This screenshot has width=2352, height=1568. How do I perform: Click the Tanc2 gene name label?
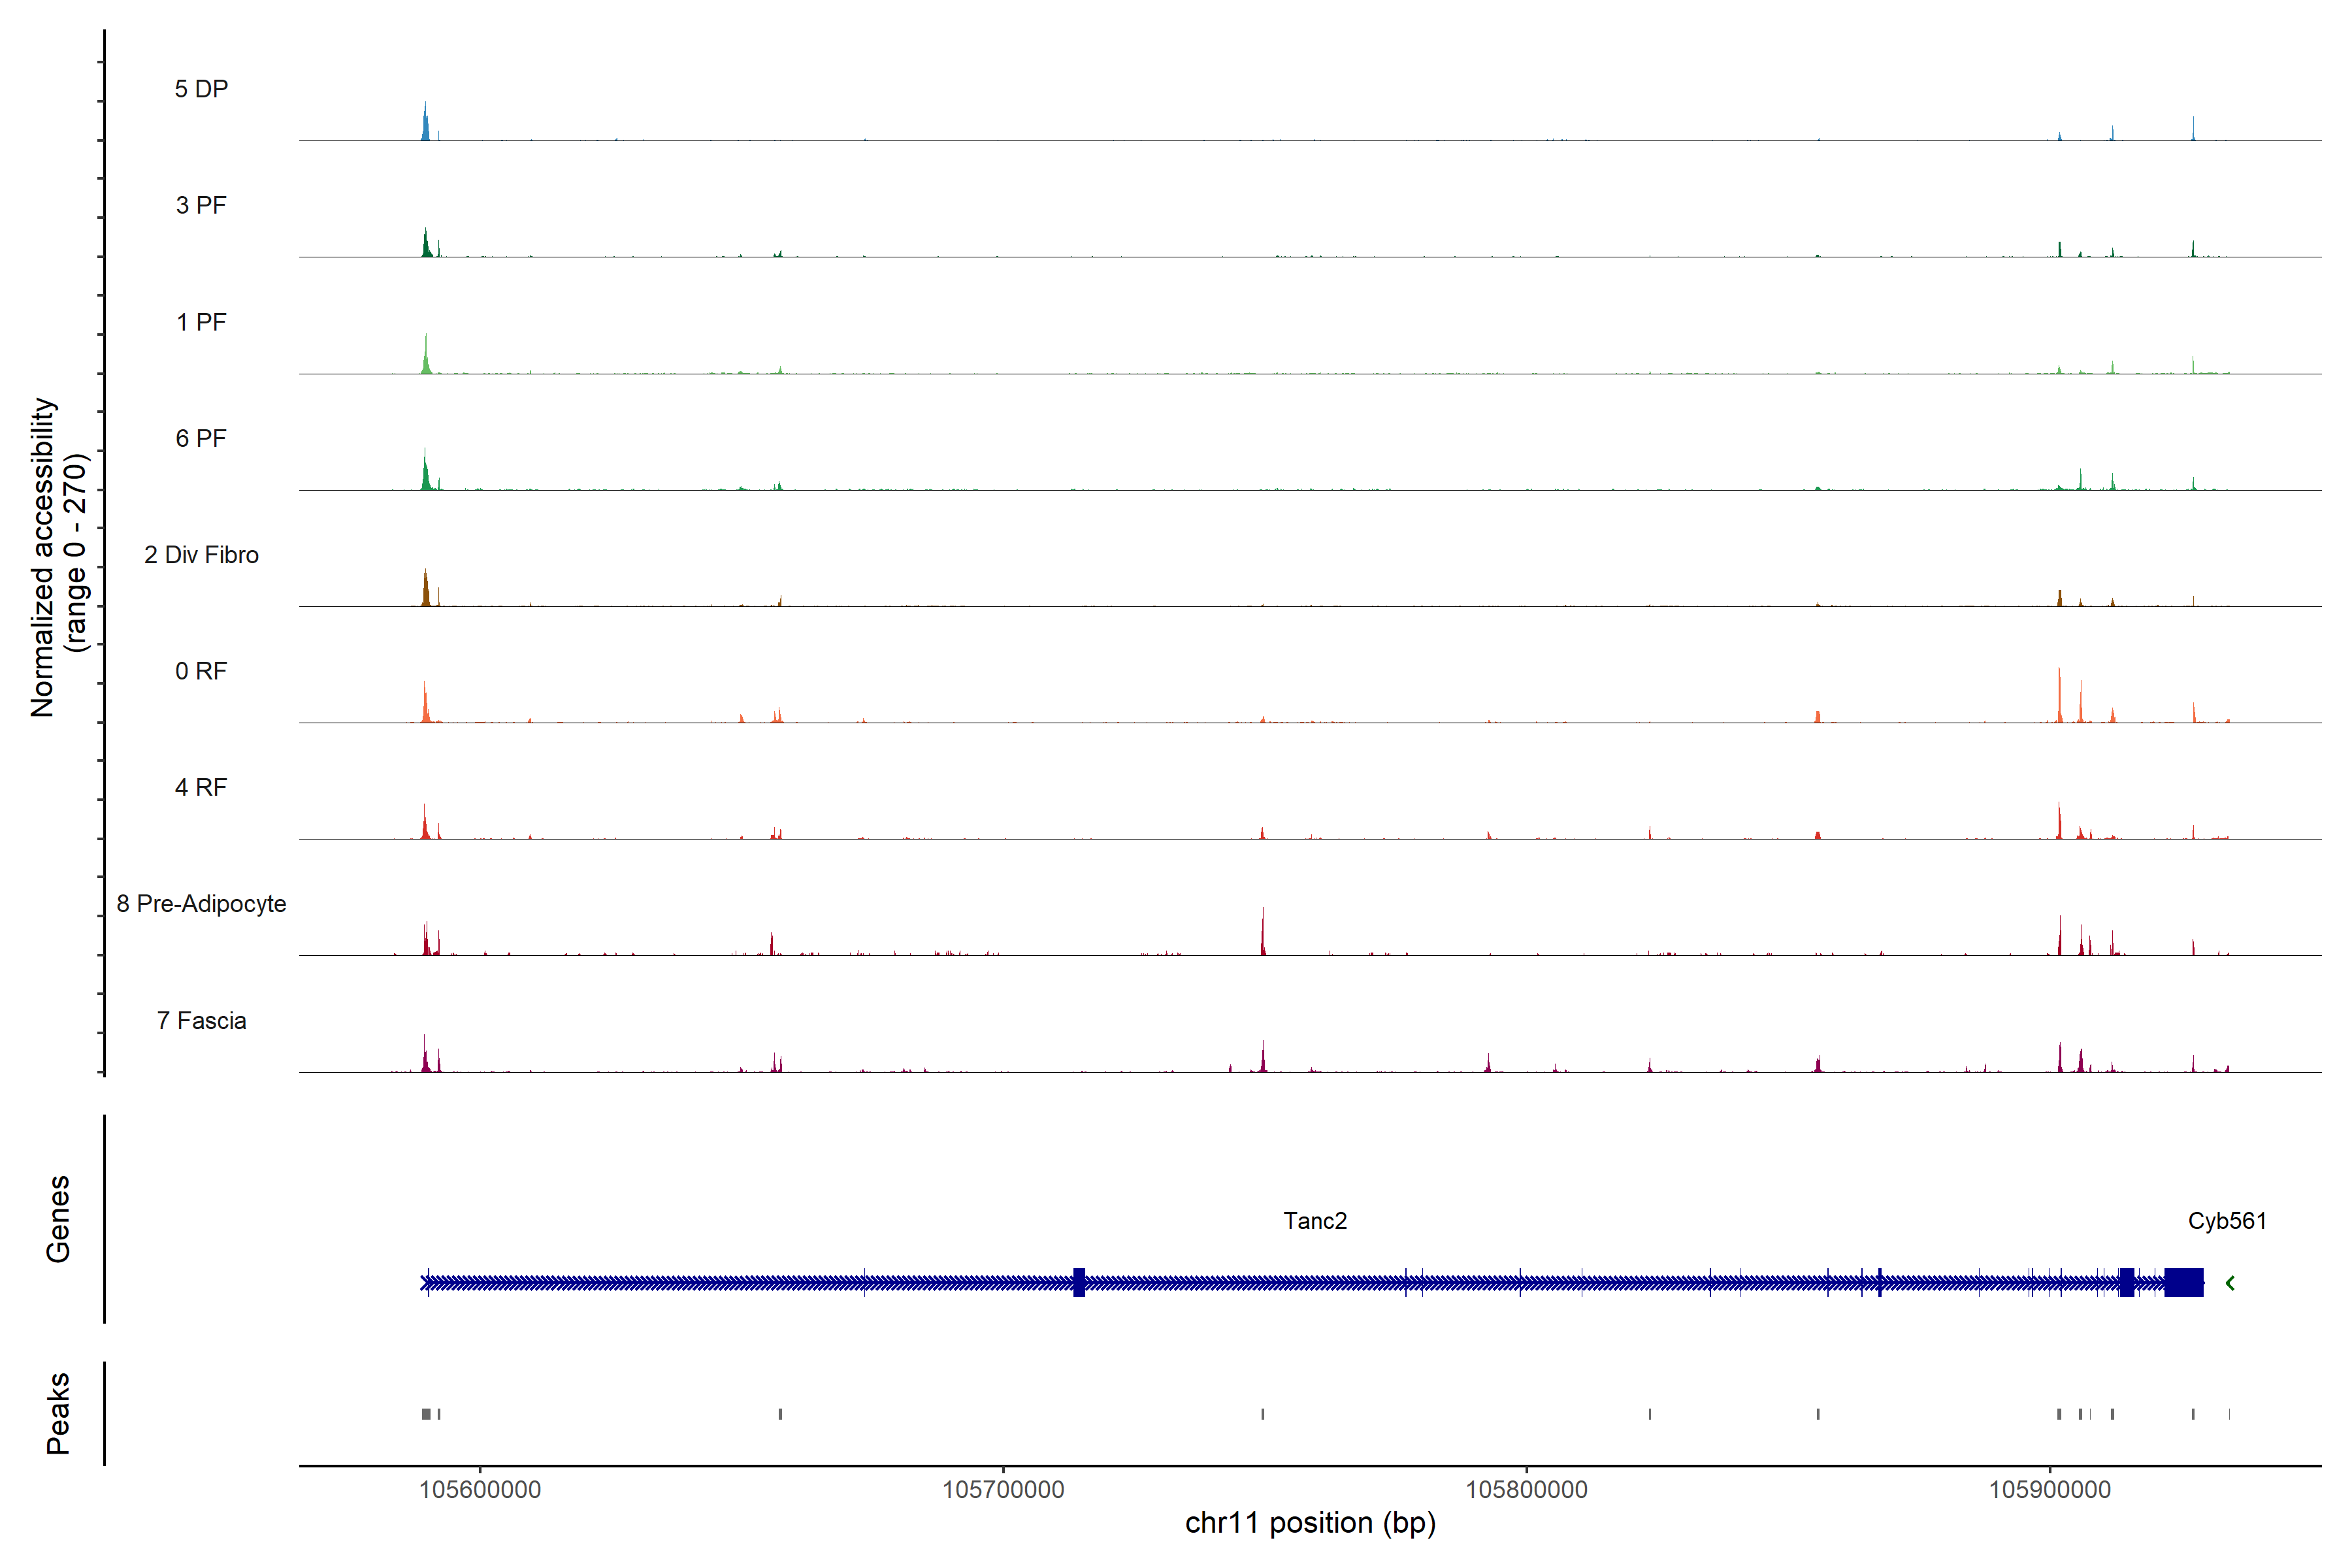1315,1220
